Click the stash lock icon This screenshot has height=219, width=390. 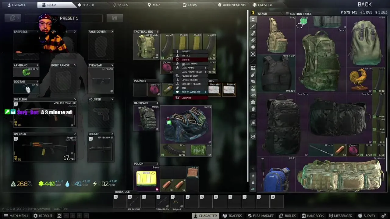click(x=253, y=182)
